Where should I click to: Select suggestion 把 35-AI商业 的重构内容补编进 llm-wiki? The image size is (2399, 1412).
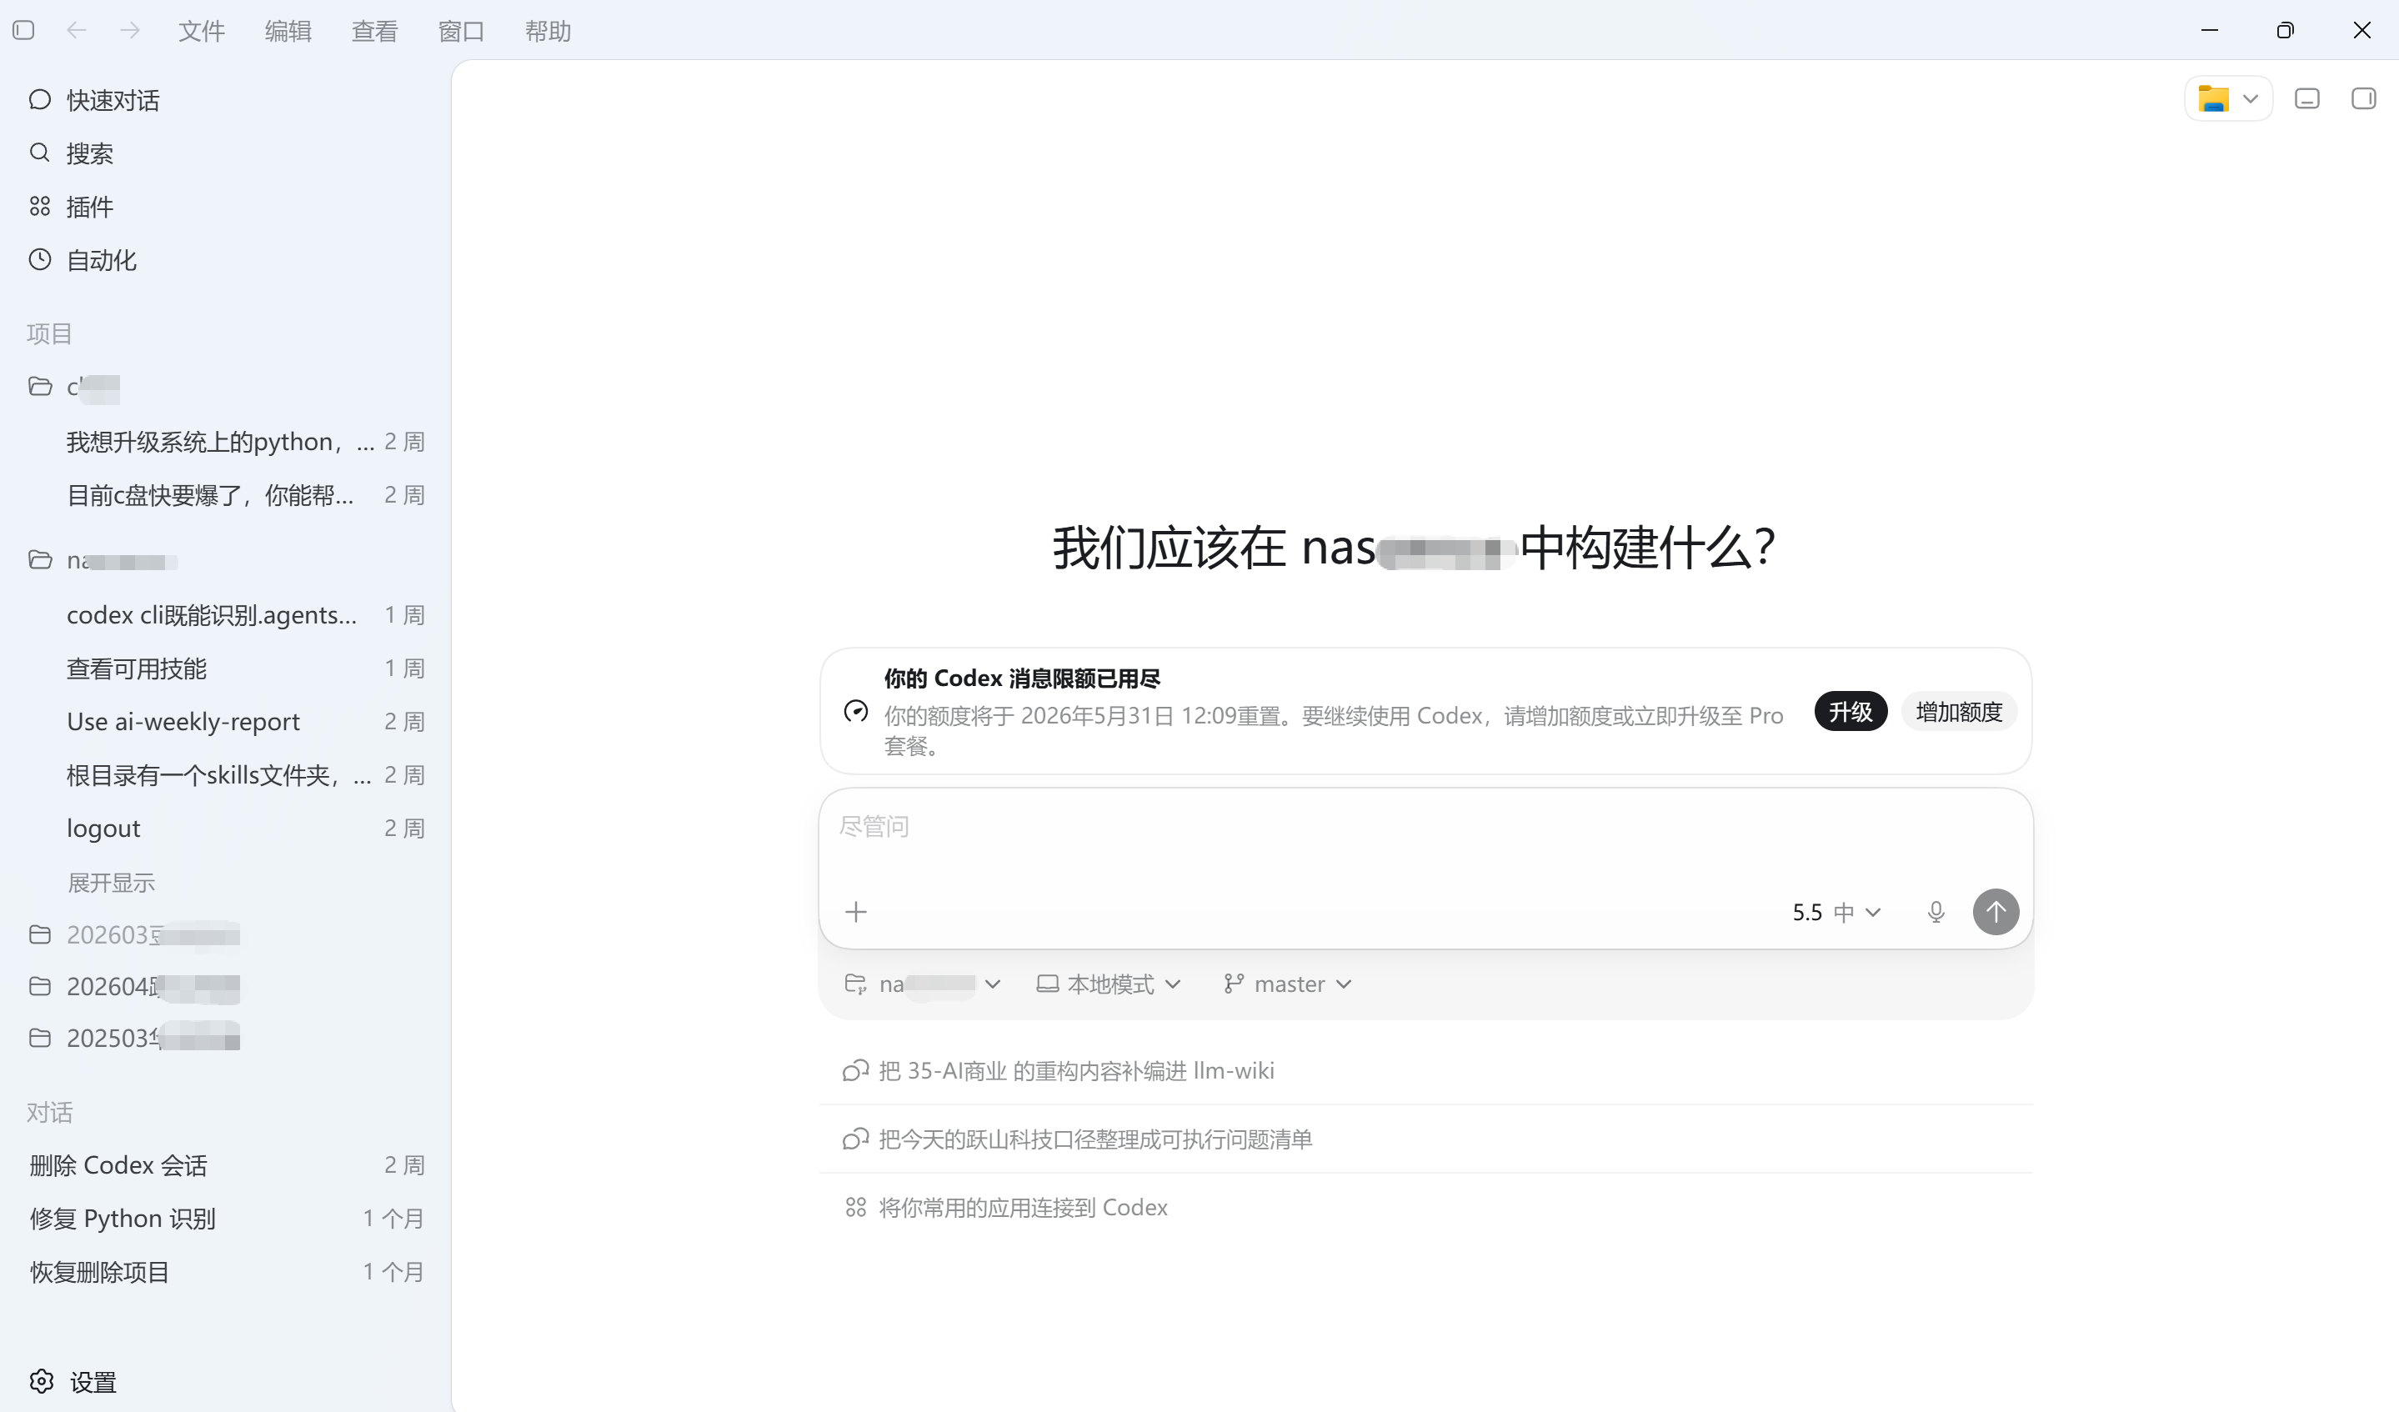click(1425, 1071)
